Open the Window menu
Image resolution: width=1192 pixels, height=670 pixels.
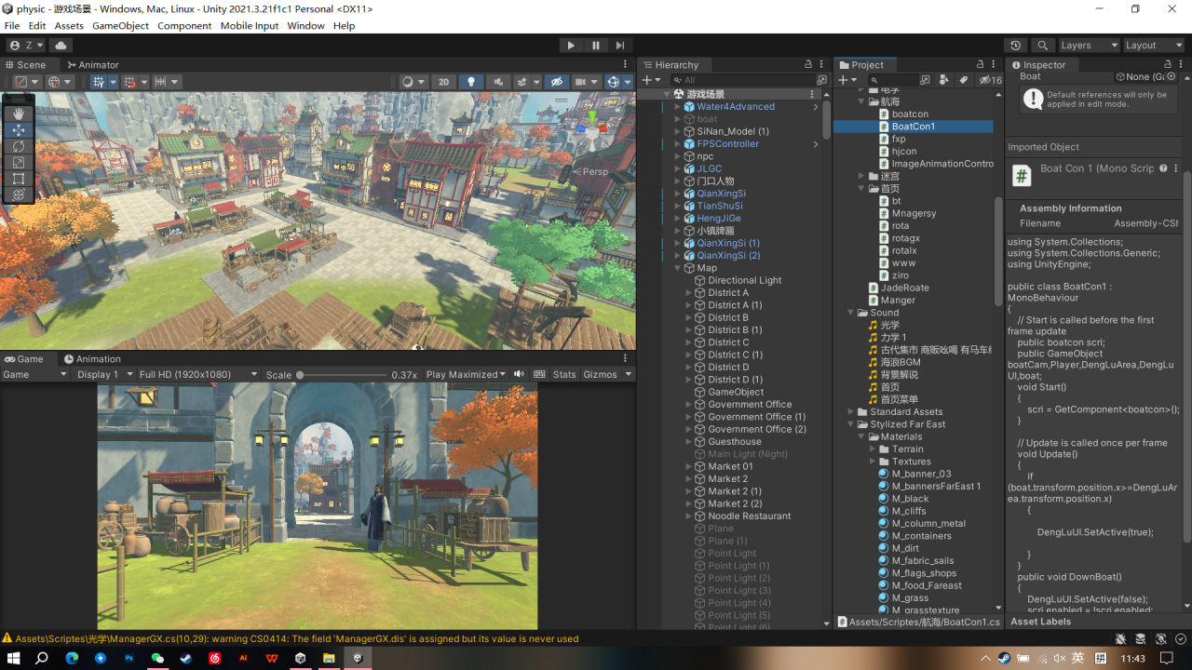[x=305, y=26]
